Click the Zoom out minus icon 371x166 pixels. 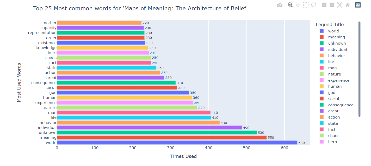(332, 5)
